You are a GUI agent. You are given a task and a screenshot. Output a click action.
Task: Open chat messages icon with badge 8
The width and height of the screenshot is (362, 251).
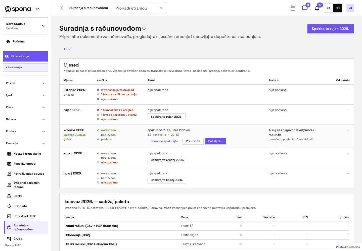tap(305, 8)
